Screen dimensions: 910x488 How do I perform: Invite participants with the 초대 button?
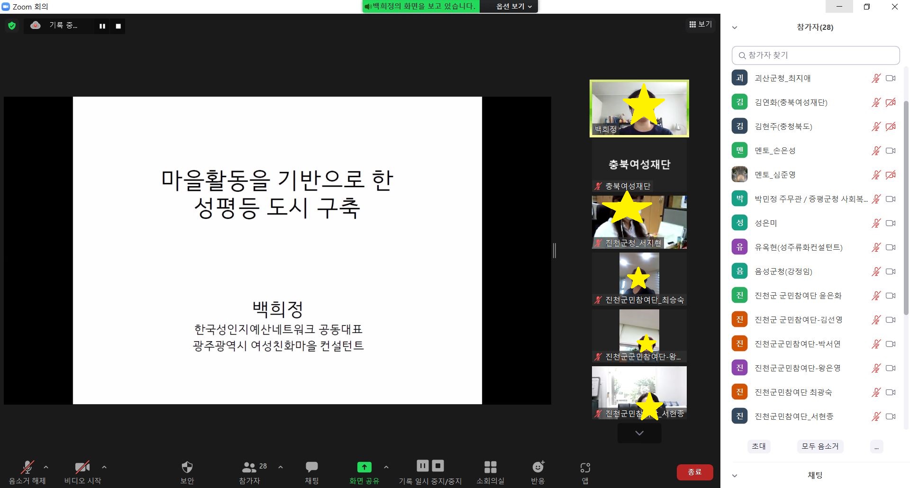pos(759,446)
